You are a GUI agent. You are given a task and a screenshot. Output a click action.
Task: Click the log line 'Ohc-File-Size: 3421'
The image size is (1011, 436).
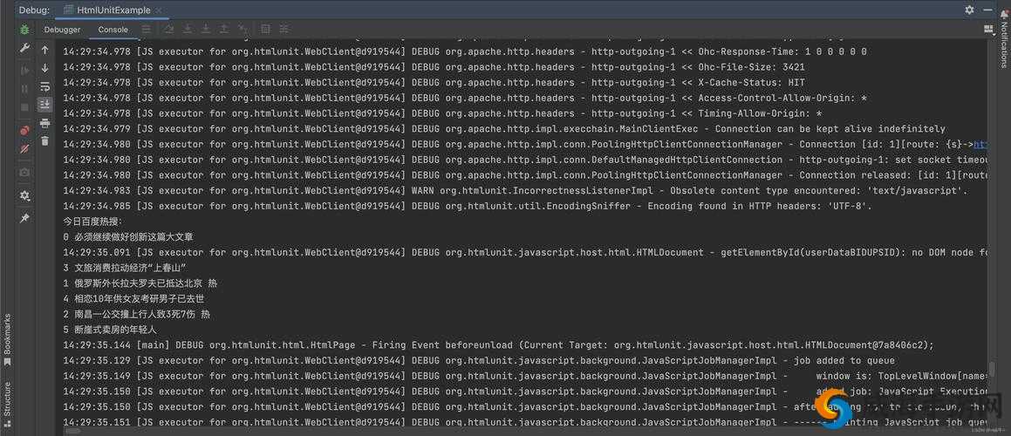point(434,67)
